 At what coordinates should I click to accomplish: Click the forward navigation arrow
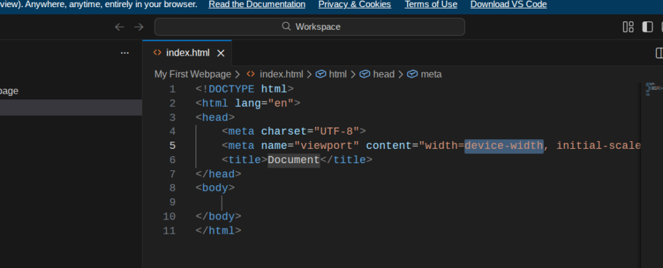point(139,27)
